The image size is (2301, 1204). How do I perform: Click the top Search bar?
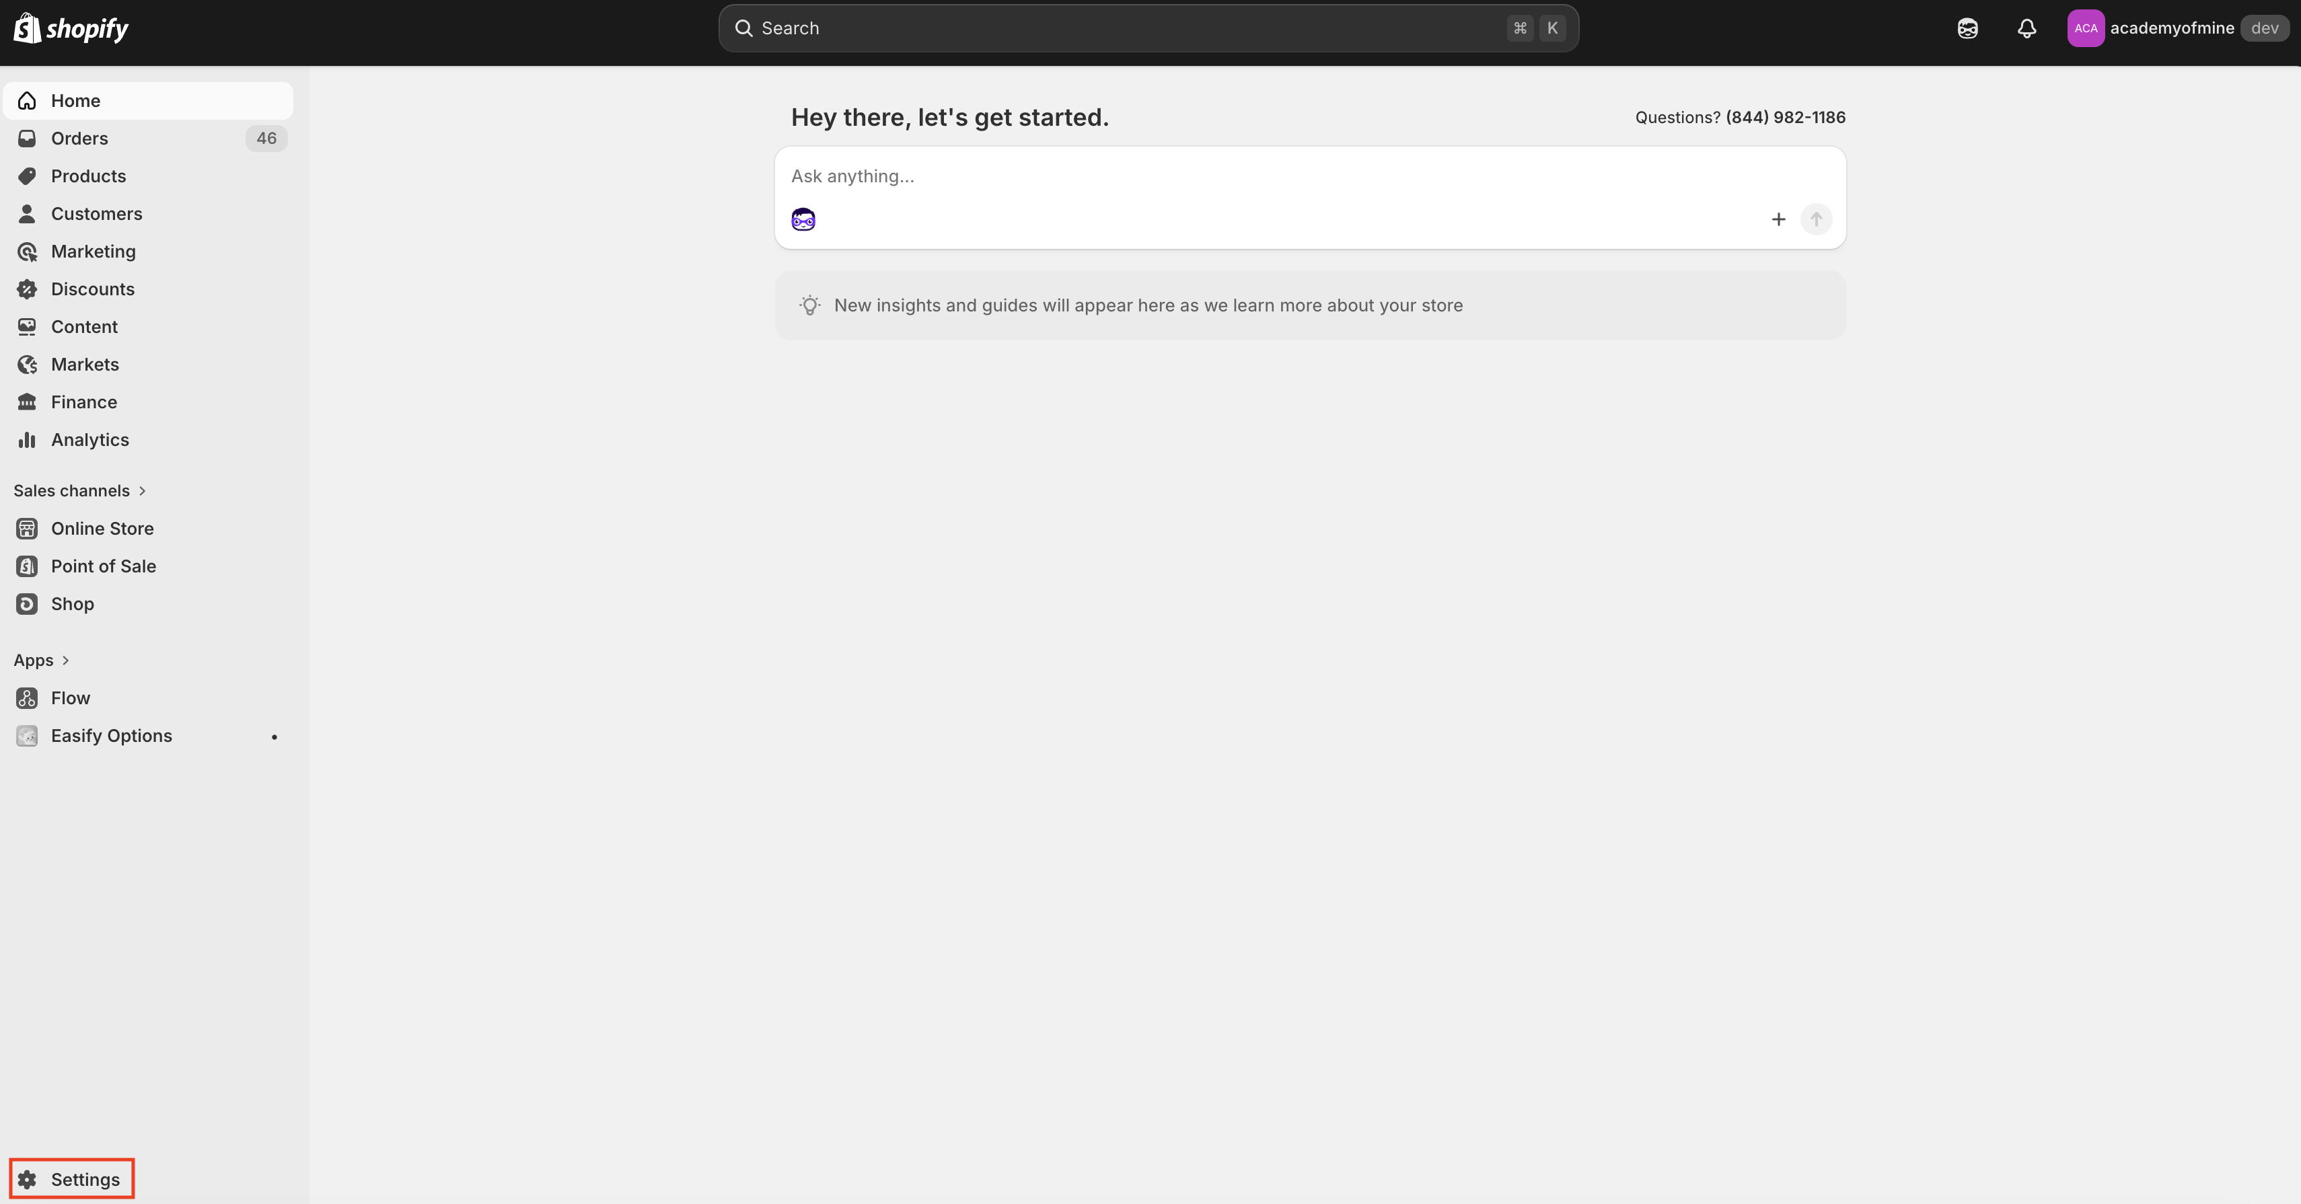1148,28
